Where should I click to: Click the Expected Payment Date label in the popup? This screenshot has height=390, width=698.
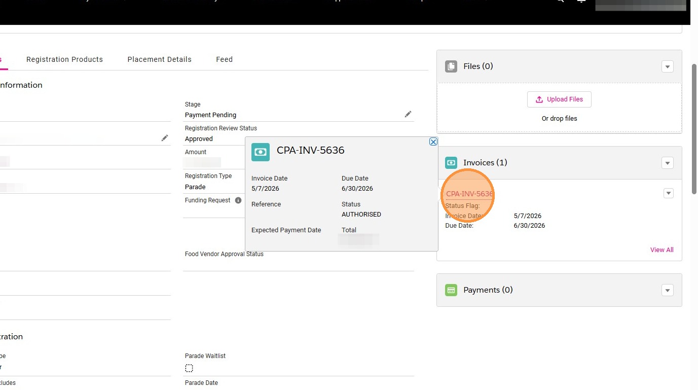[x=286, y=230]
